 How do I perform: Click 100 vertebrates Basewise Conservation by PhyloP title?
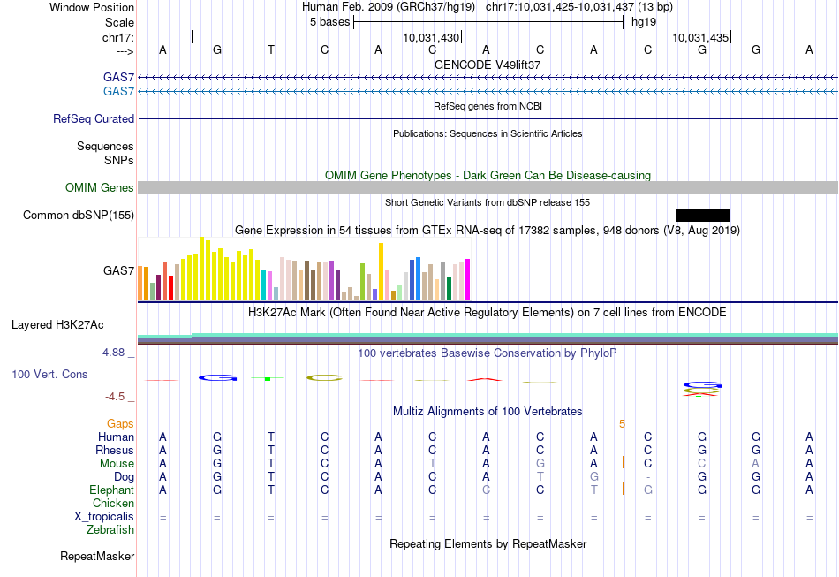(x=488, y=353)
